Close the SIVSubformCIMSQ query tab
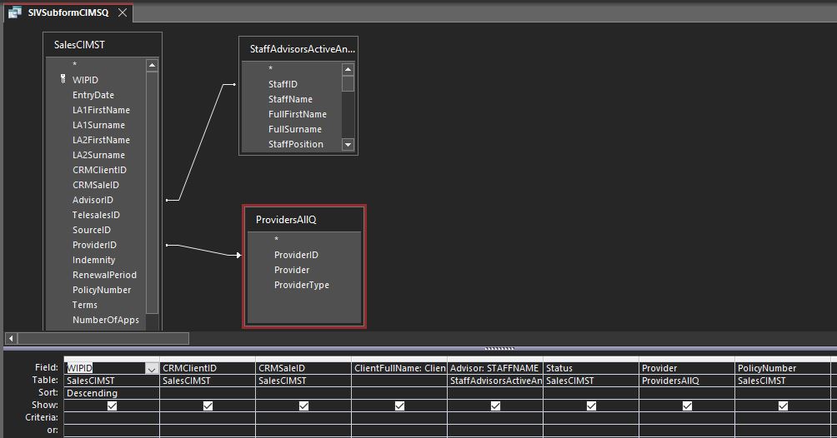The image size is (837, 438). pos(123,12)
